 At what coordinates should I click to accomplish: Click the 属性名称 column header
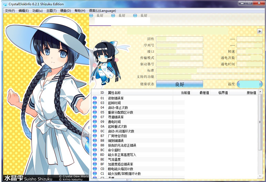pos(140,93)
